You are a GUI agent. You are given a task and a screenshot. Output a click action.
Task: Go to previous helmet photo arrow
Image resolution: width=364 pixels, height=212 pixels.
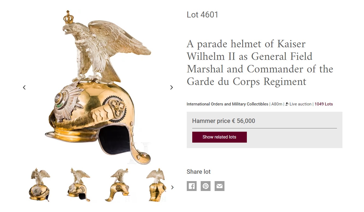[x=24, y=87]
